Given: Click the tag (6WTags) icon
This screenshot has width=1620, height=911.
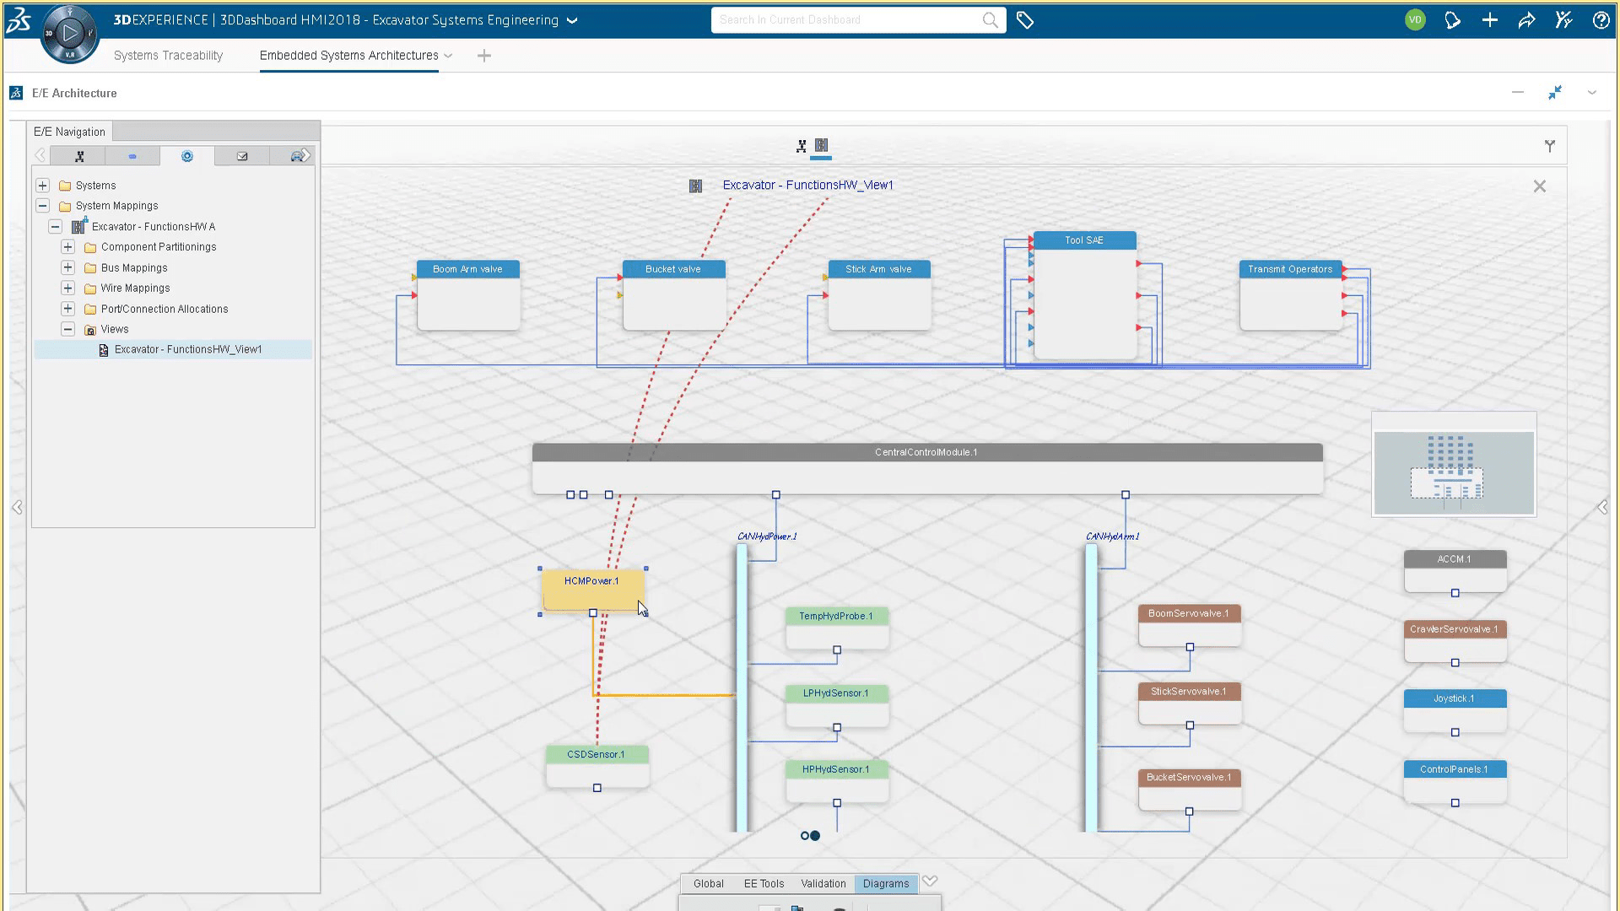Looking at the screenshot, I should pyautogui.click(x=1025, y=20).
